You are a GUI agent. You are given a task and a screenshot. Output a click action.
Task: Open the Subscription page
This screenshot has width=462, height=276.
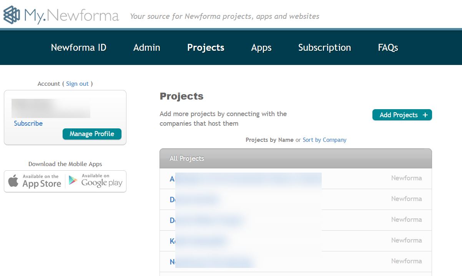324,47
